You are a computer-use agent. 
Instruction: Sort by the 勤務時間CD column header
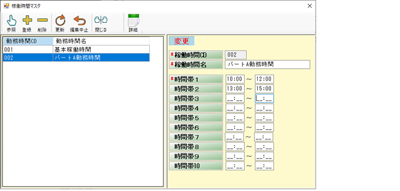(x=28, y=41)
